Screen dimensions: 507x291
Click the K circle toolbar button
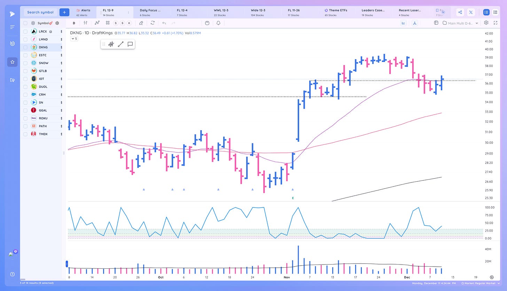coord(129,23)
